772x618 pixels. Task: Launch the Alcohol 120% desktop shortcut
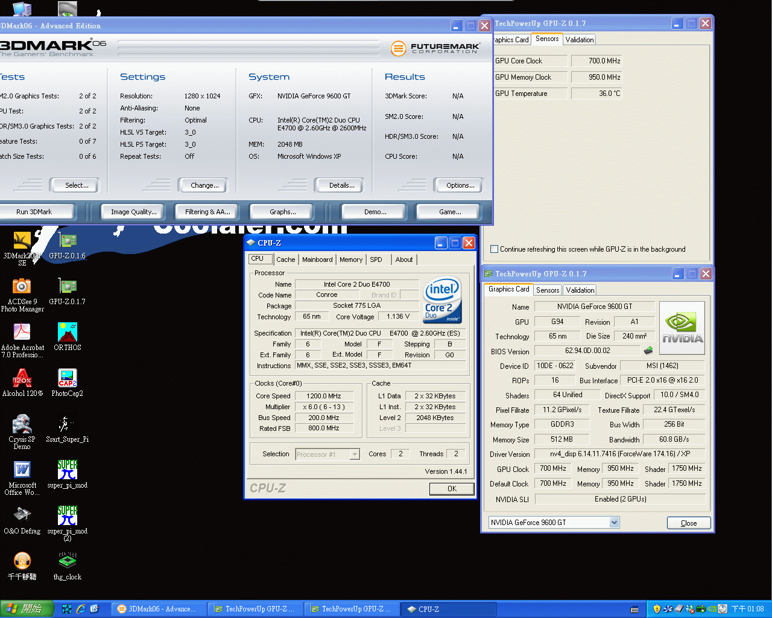[22, 378]
